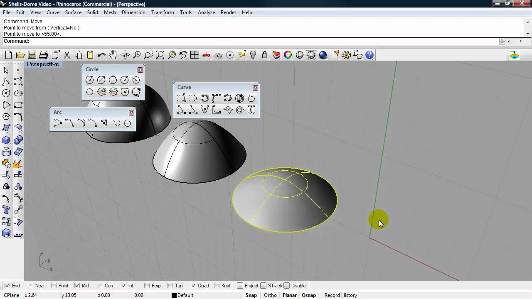The width and height of the screenshot is (532, 299).
Task: Click the Explode tool in the sidebar
Action: coord(18,163)
